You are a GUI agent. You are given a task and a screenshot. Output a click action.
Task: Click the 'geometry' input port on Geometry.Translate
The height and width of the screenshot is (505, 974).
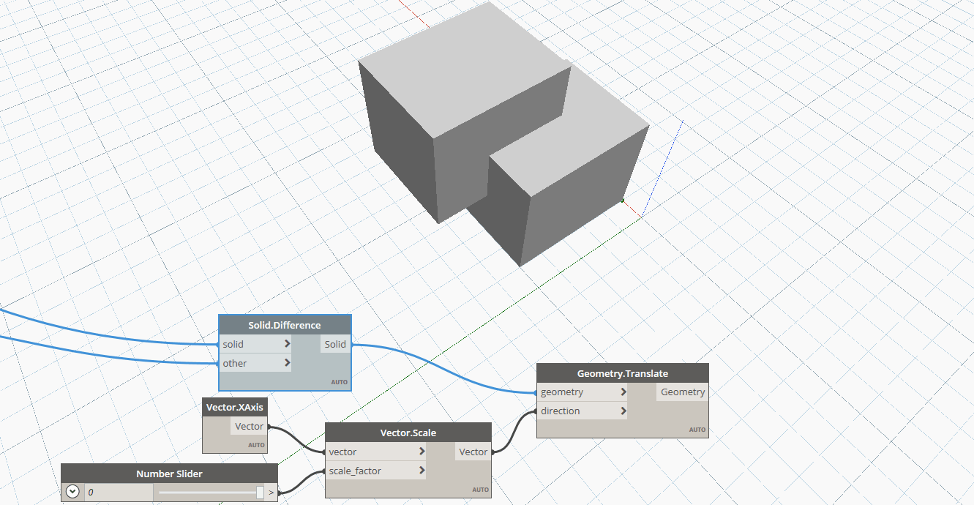[x=583, y=392]
